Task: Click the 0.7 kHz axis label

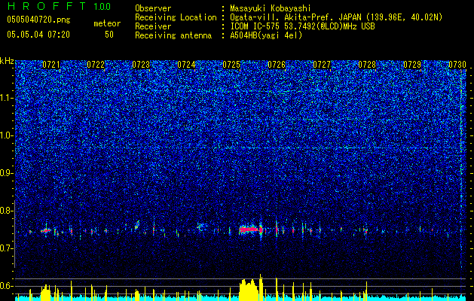Action: 7,248
